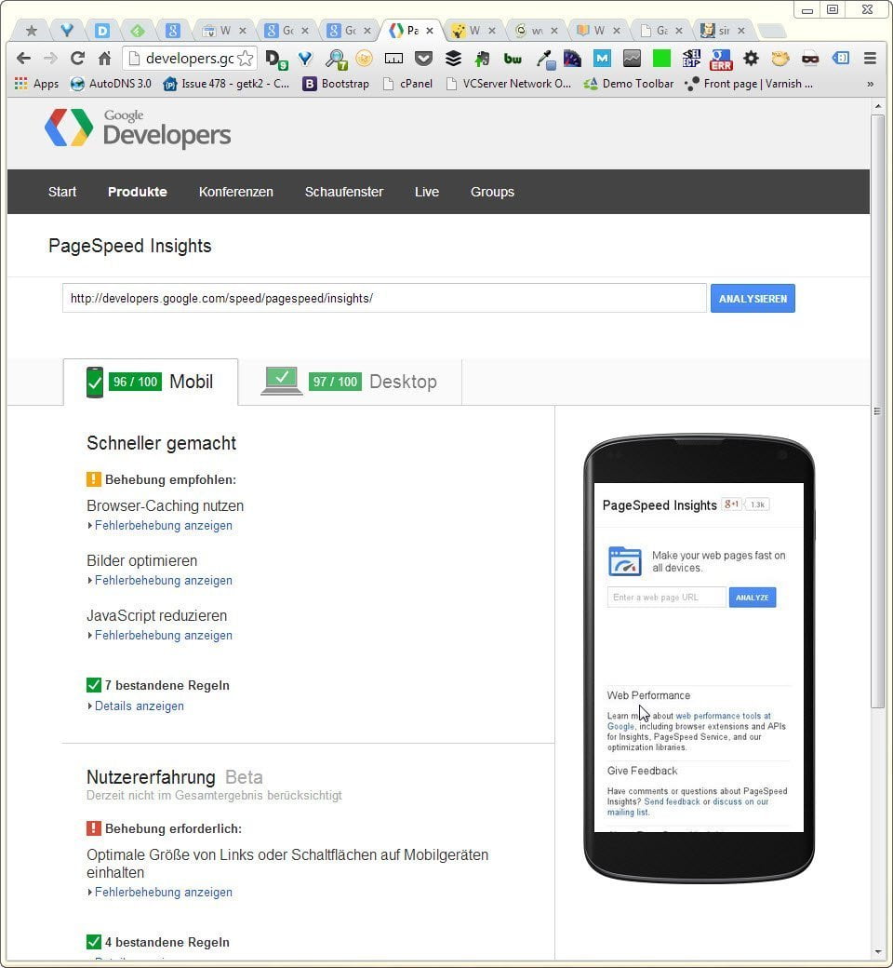
Task: Open the Produkte navigation item
Action: pyautogui.click(x=138, y=192)
